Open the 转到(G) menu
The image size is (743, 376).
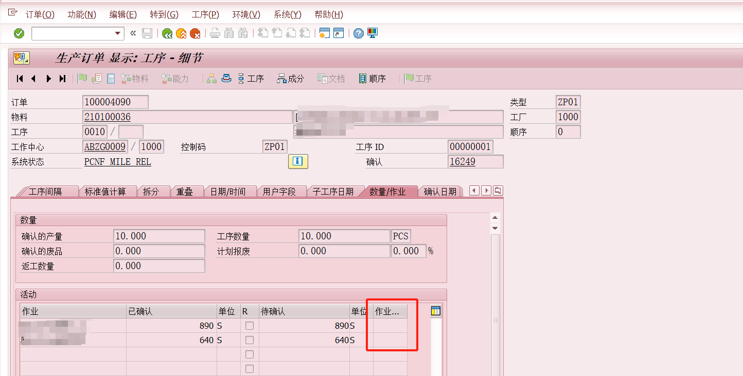point(164,14)
